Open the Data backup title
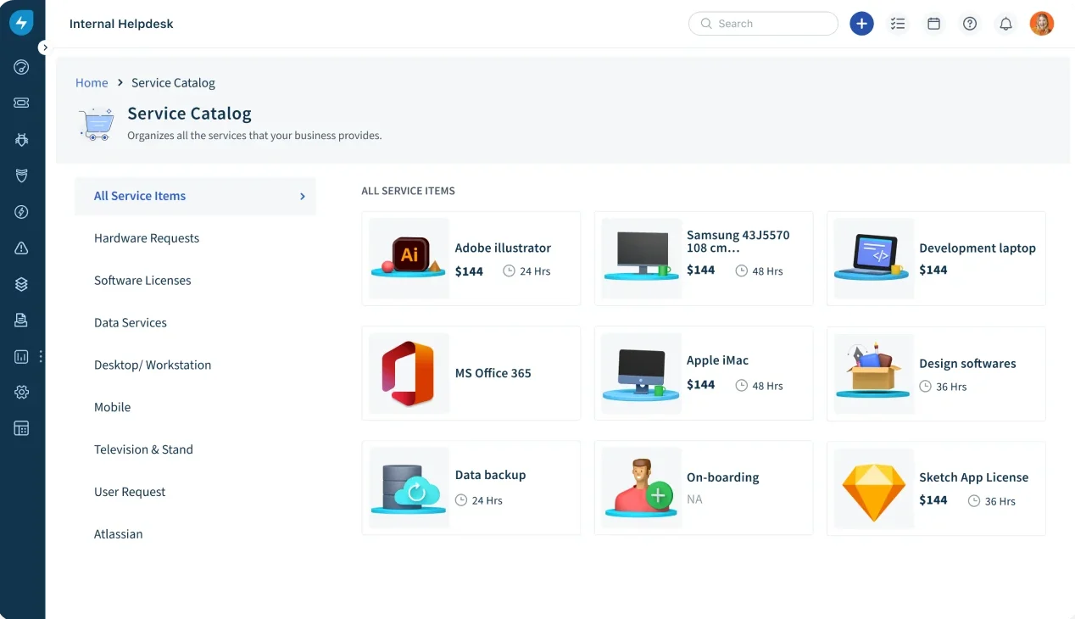 coord(490,475)
